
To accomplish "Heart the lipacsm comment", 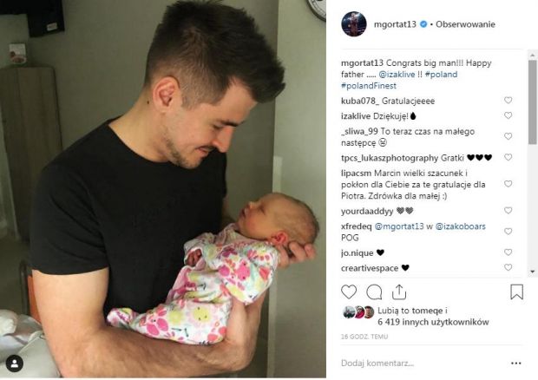I will (x=508, y=184).
